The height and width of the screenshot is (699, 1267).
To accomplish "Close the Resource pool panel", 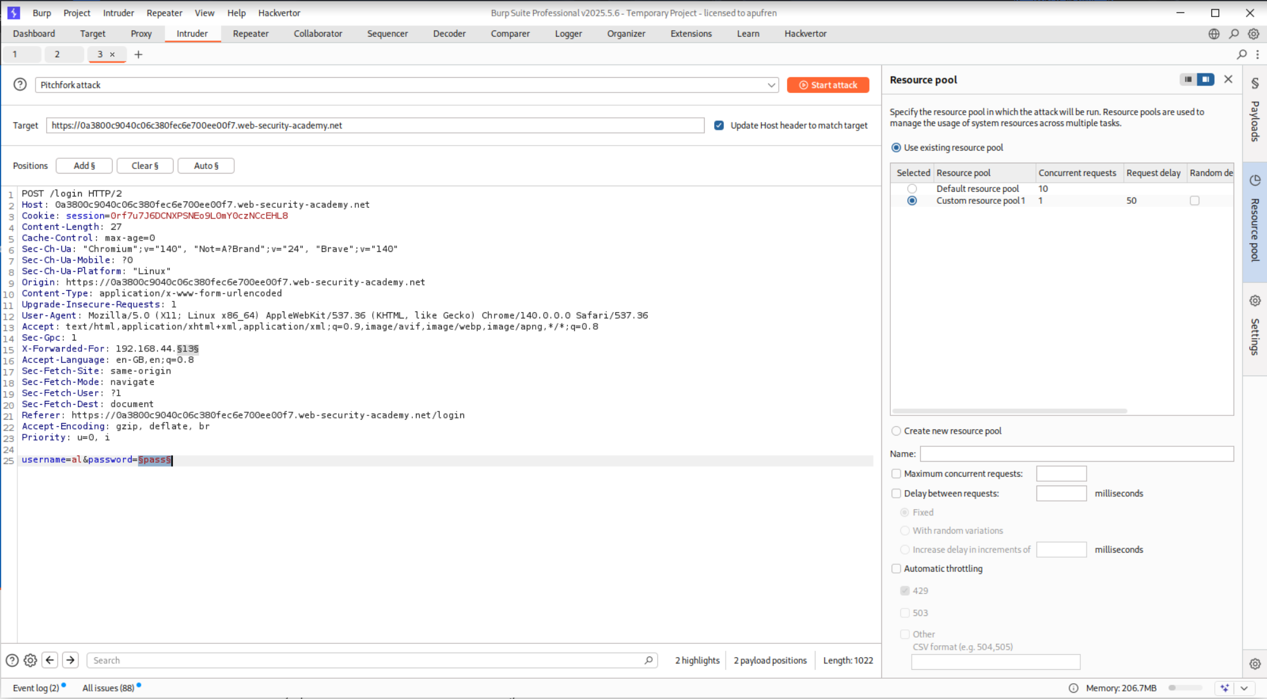I will 1228,79.
